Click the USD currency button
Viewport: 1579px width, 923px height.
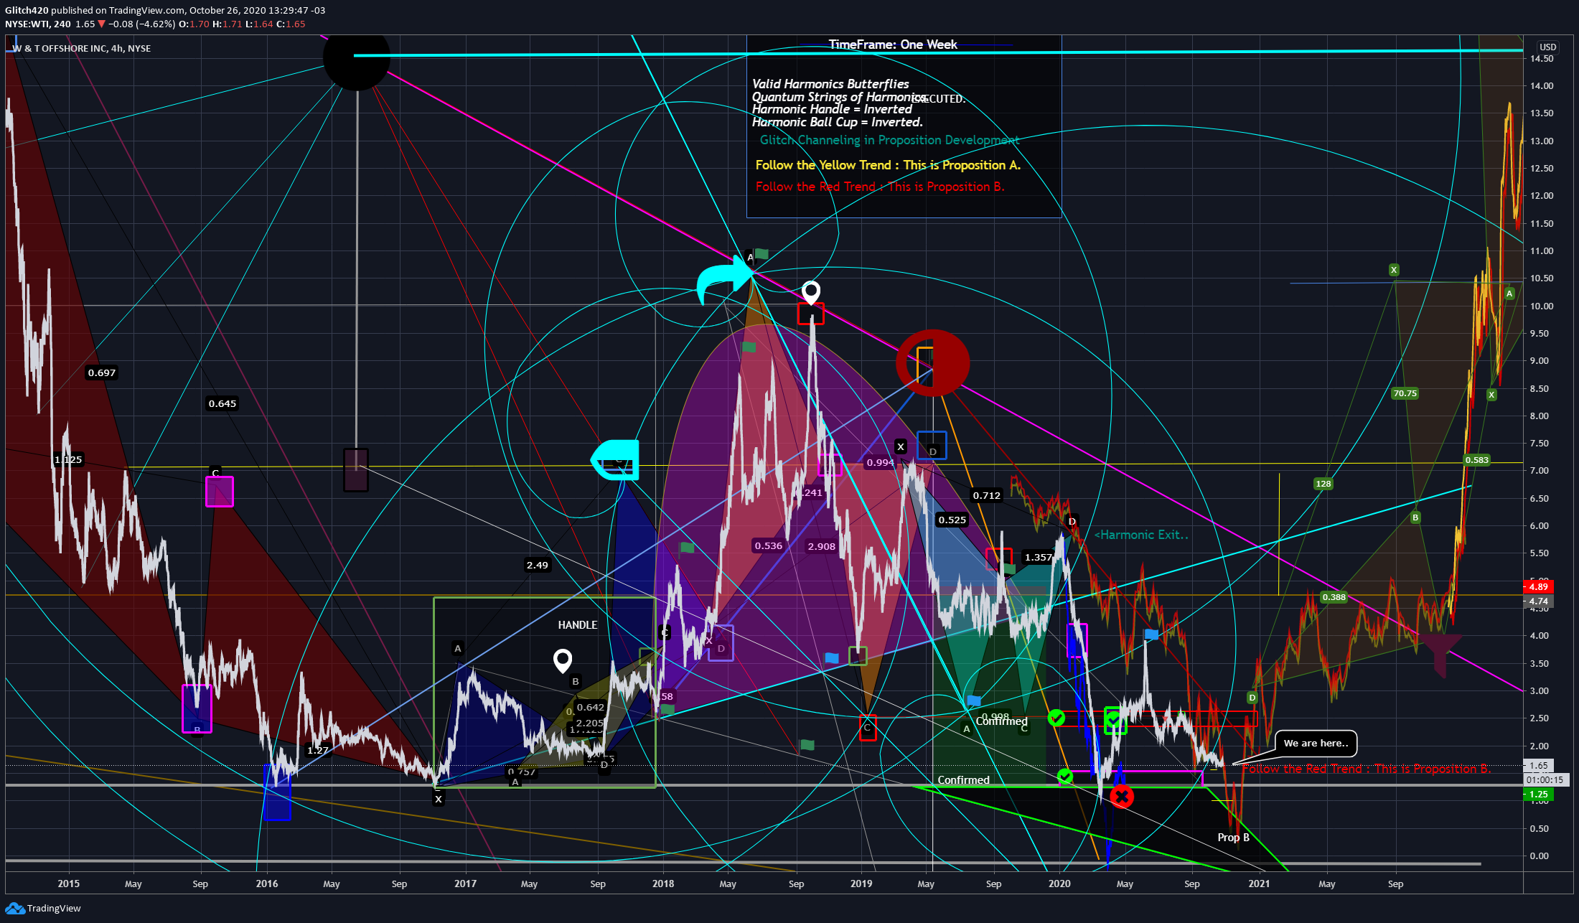[1548, 47]
